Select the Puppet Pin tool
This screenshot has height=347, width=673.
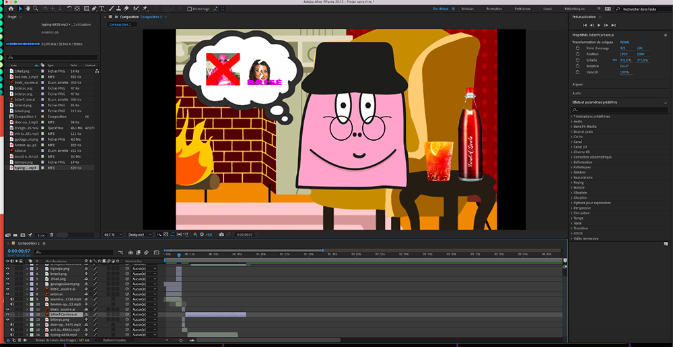(x=145, y=9)
